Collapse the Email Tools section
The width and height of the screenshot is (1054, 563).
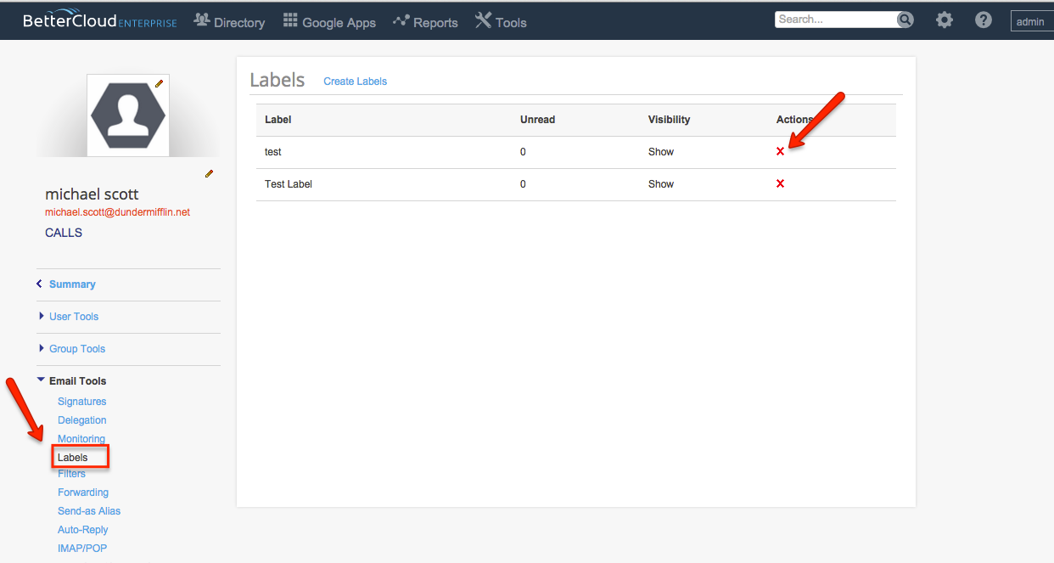tap(77, 381)
